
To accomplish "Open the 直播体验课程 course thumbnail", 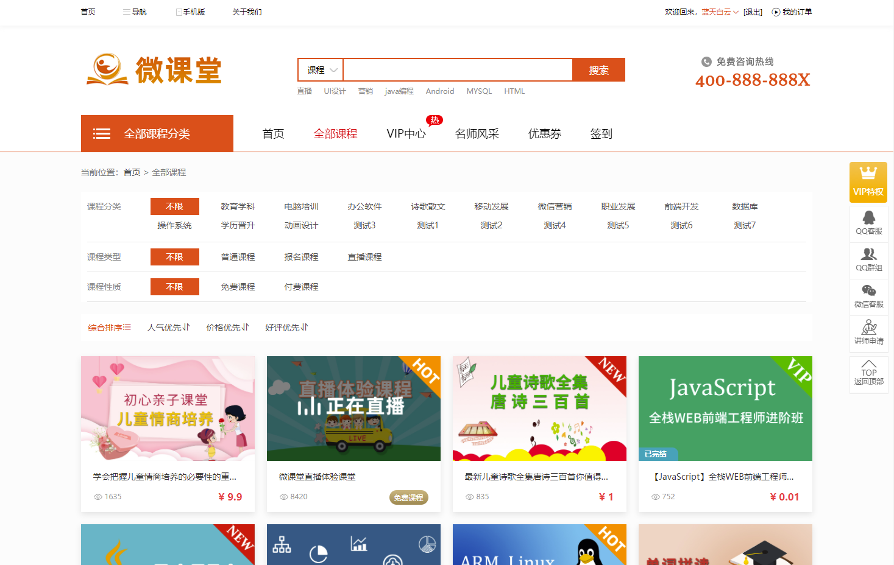I will (x=353, y=409).
